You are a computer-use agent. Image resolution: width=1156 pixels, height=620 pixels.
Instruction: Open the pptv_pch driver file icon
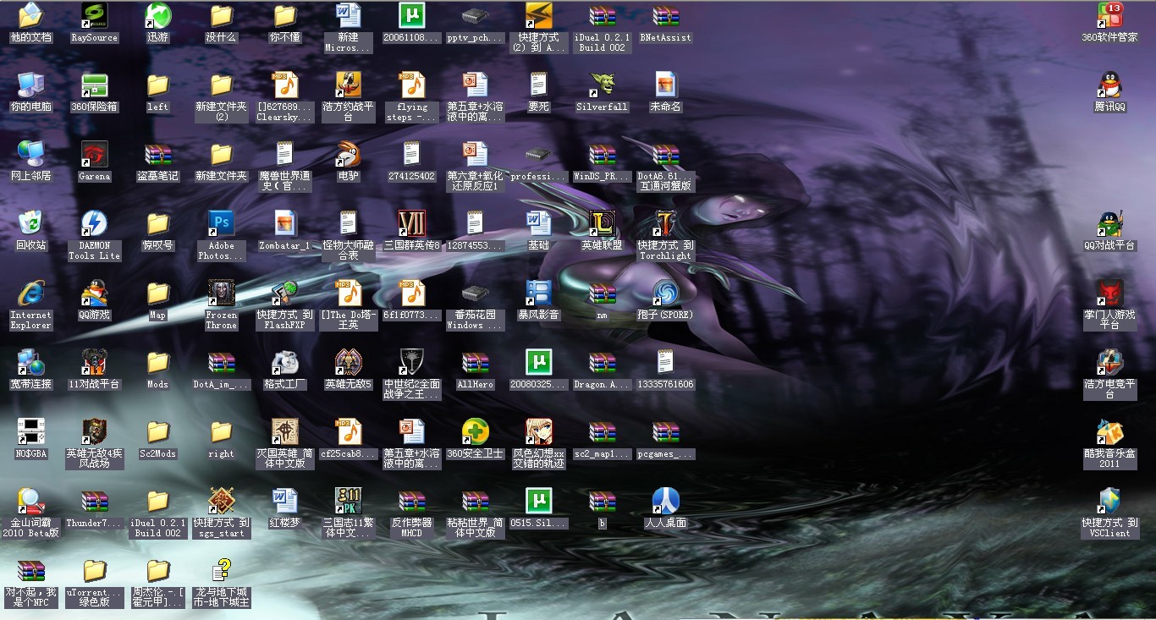click(475, 15)
